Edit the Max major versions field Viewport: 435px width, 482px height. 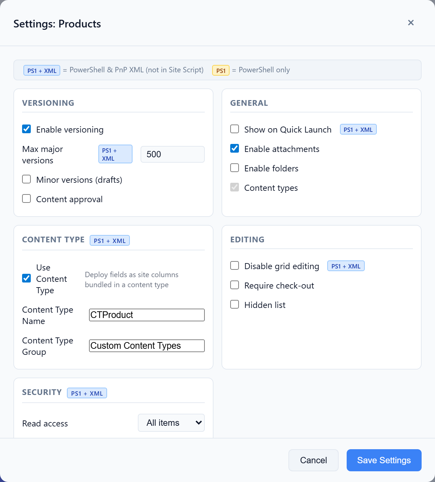pos(173,154)
